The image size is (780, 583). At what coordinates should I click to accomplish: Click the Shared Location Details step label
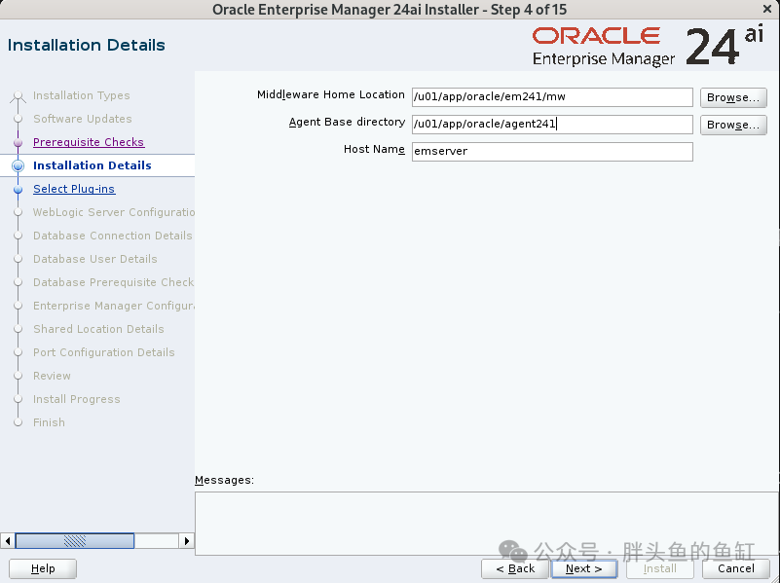click(98, 329)
